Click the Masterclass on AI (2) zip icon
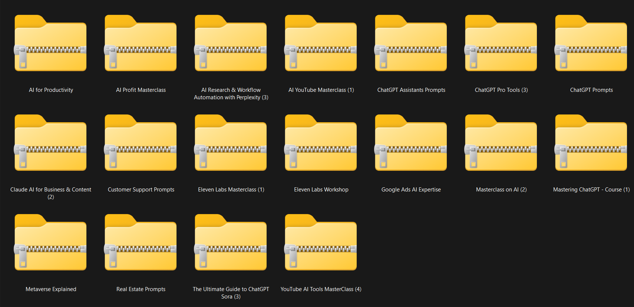The width and height of the screenshot is (634, 307). point(501,143)
